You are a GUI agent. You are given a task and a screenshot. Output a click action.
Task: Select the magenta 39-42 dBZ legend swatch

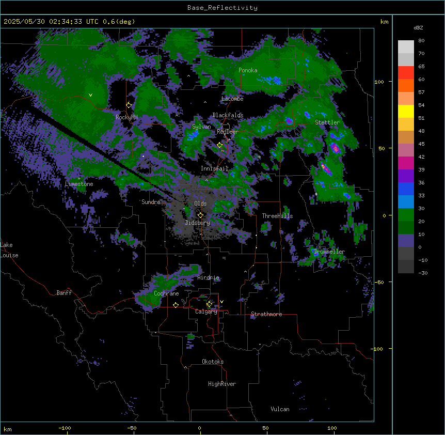click(406, 163)
